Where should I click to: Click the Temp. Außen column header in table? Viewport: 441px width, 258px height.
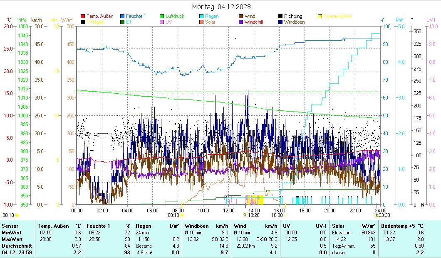[51, 226]
